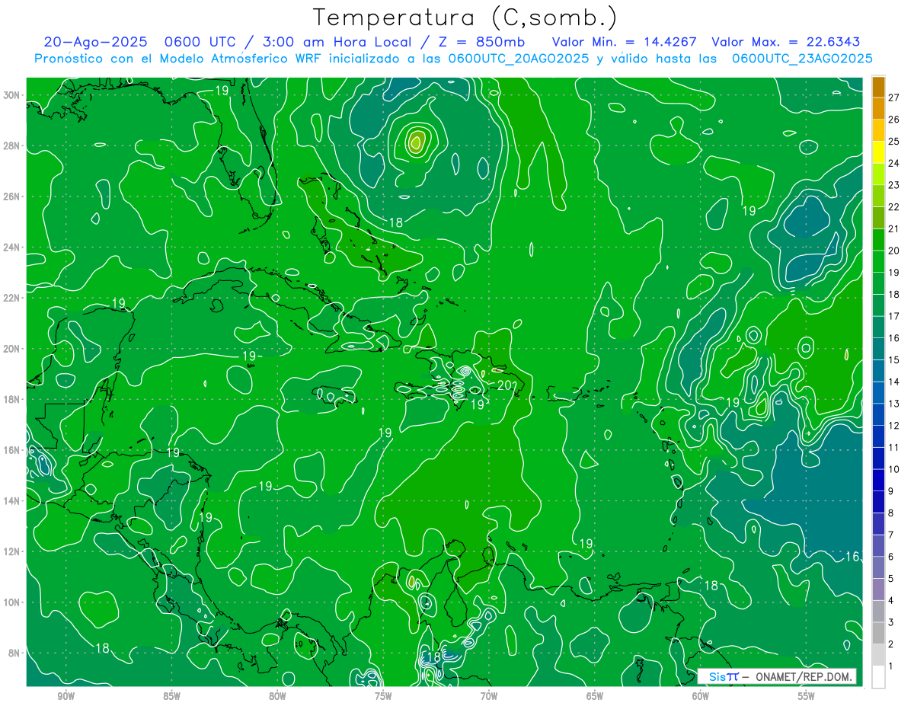Click the "75W" longitude label
The height and width of the screenshot is (706, 914).
coord(383,696)
